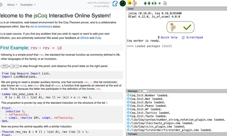
Task: Click info icon beside tauto_plugin.cma loaded
Action: pos(128,123)
